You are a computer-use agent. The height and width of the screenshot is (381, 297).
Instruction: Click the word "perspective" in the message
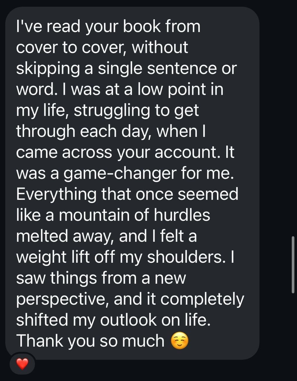62,299
